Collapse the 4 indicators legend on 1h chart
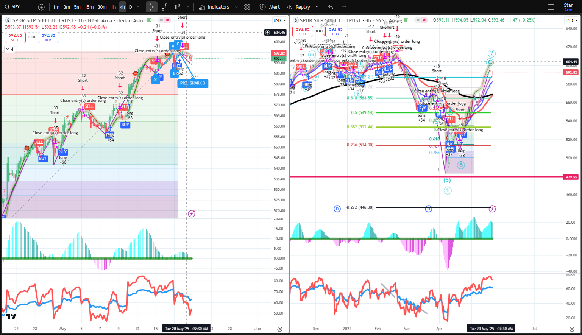This screenshot has height=335, width=582. click(x=9, y=49)
